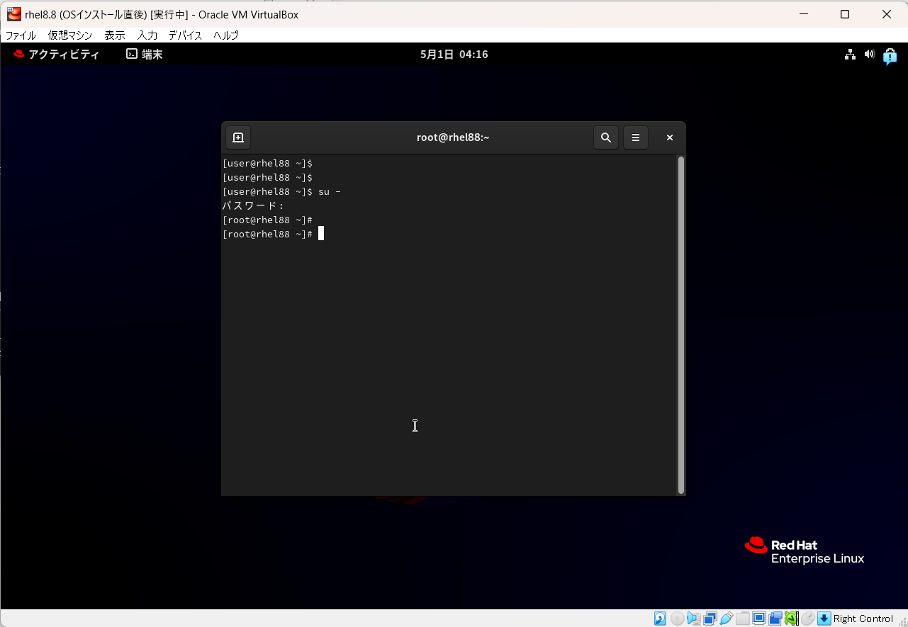908x627 pixels.
Task: Click the hard disk activity icon on the VirtualBox status bar
Action: [660, 618]
